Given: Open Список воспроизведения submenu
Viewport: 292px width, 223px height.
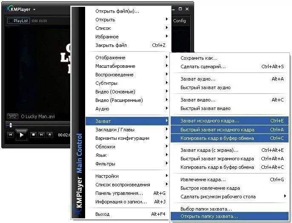Looking at the screenshot, I should [127, 185].
